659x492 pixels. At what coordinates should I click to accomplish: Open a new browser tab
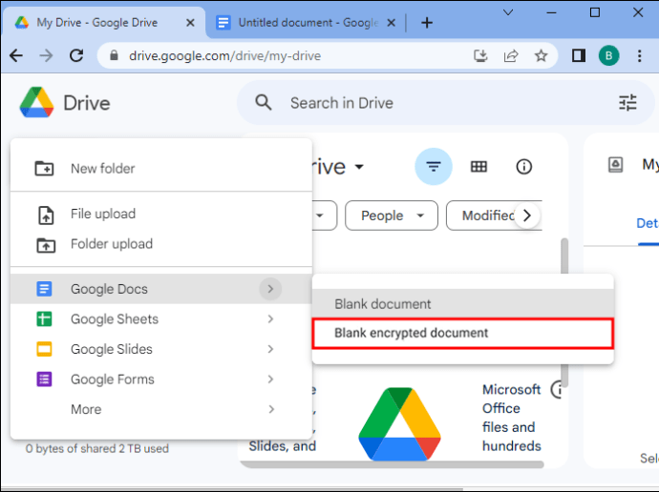pos(427,23)
